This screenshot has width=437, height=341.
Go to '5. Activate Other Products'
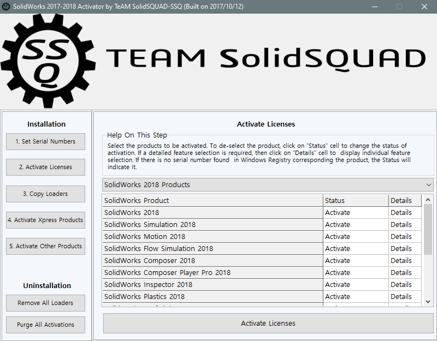[45, 246]
